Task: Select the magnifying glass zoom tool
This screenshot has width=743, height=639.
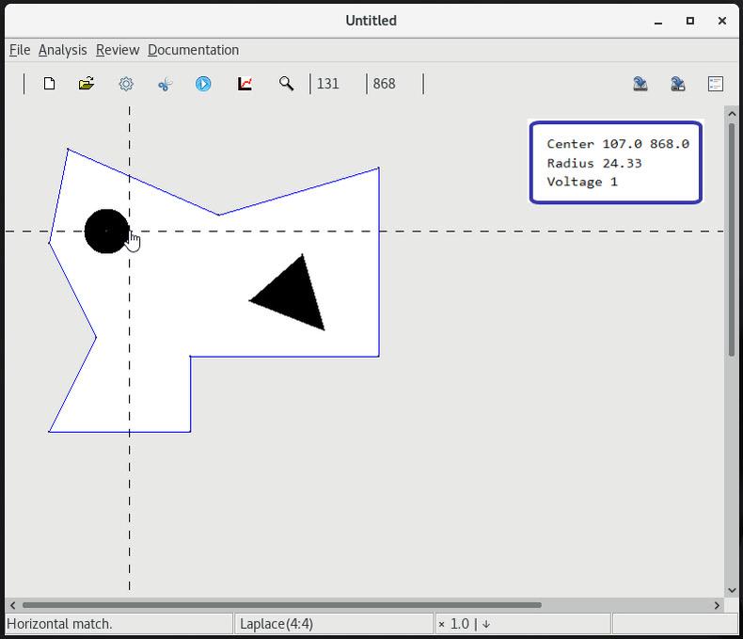Action: 286,84
